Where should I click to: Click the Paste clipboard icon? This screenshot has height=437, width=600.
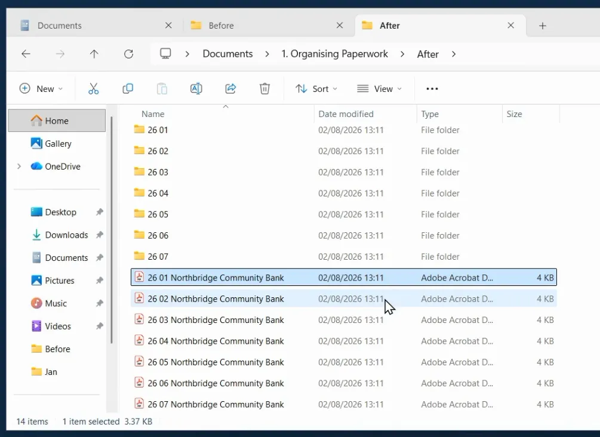click(162, 89)
